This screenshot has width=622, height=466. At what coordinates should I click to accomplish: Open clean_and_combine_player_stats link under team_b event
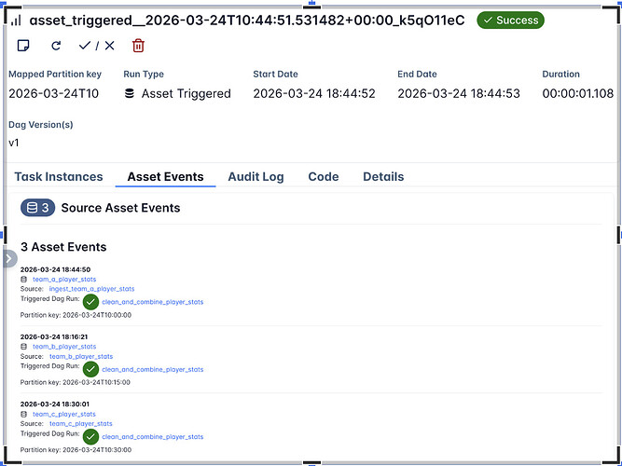click(x=152, y=370)
